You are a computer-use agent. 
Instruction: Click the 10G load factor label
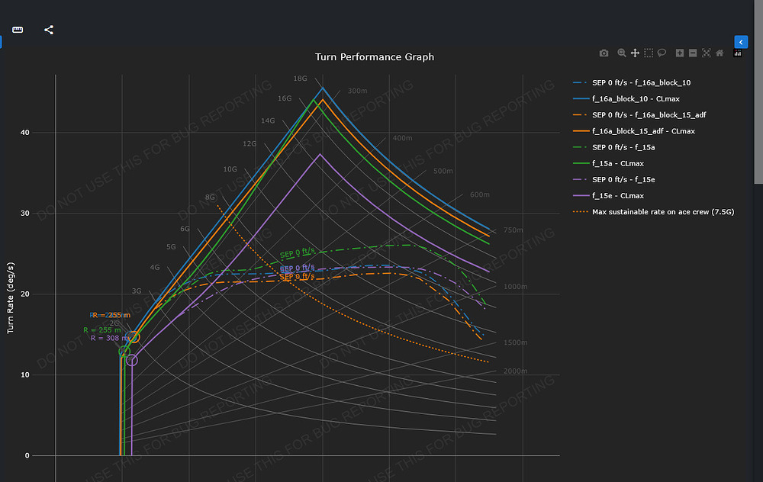click(x=230, y=169)
